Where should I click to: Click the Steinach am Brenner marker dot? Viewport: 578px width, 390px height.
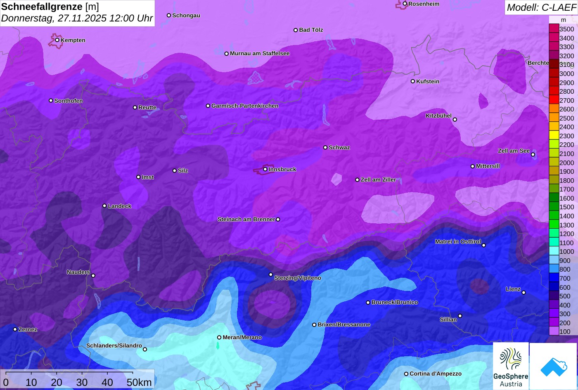coord(278,219)
